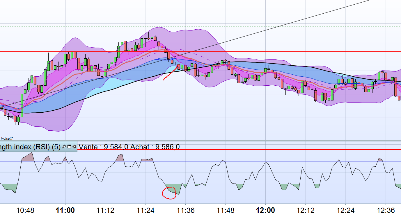Click the Vente : 9 584,0 price text
The width and height of the screenshot is (401, 214).
coord(104,147)
